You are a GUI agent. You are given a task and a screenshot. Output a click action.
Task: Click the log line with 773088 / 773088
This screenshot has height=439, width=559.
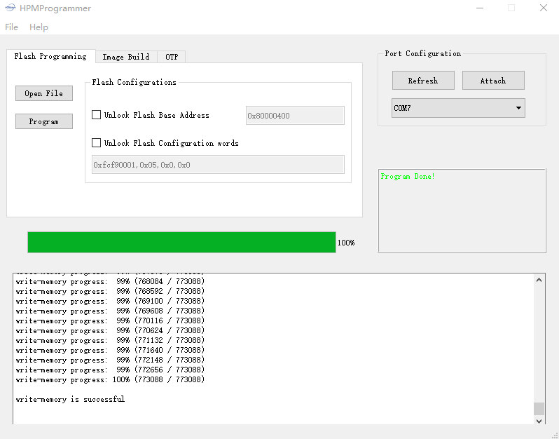coord(110,379)
